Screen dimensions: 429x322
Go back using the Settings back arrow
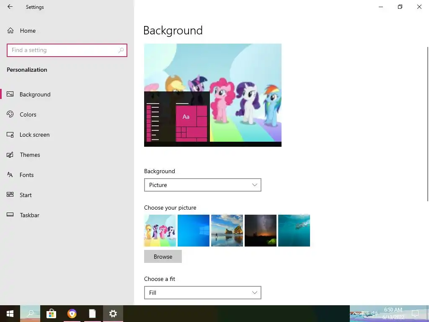tap(10, 7)
